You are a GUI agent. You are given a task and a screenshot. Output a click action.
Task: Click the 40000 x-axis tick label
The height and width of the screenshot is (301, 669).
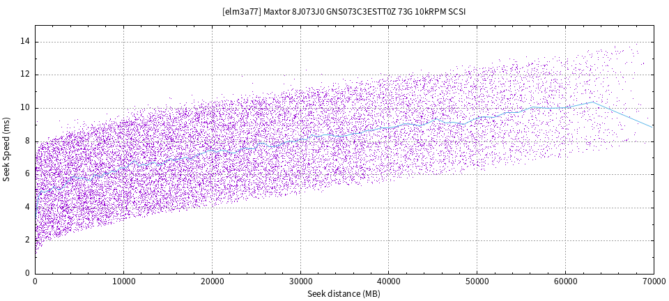click(x=388, y=281)
